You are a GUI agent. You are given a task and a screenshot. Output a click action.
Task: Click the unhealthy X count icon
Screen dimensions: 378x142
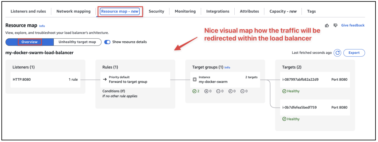point(206,91)
